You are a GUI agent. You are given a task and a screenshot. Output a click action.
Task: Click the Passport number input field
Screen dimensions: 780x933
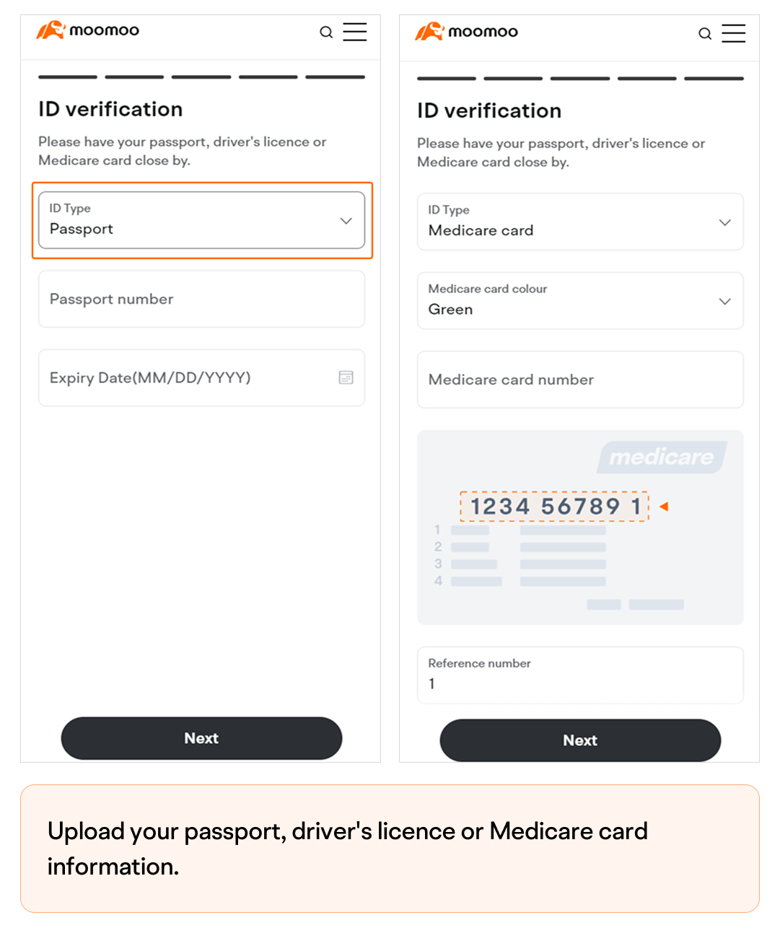pos(201,299)
